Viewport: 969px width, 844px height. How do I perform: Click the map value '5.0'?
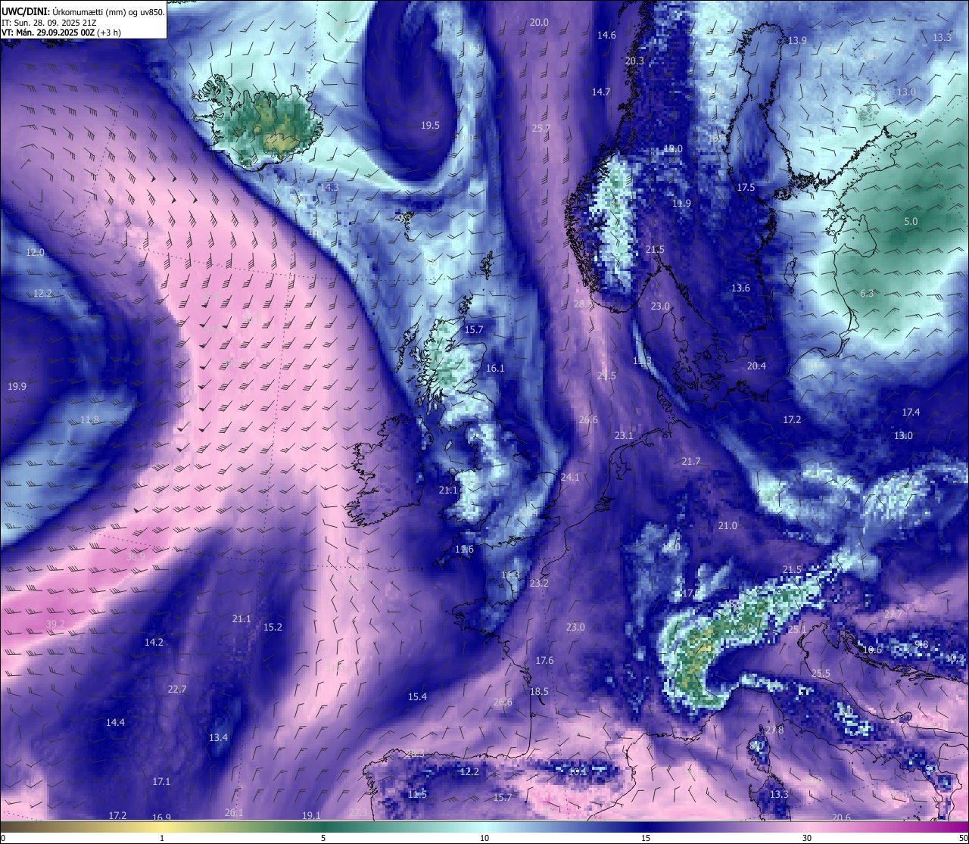(x=911, y=222)
